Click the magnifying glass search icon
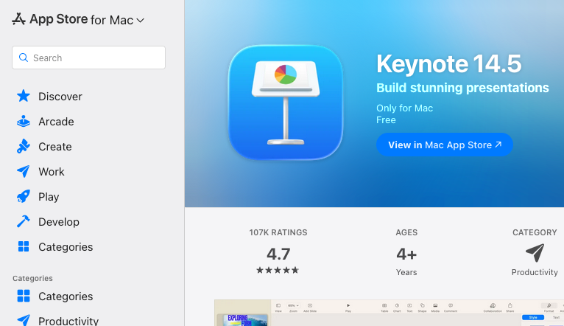 pos(24,58)
